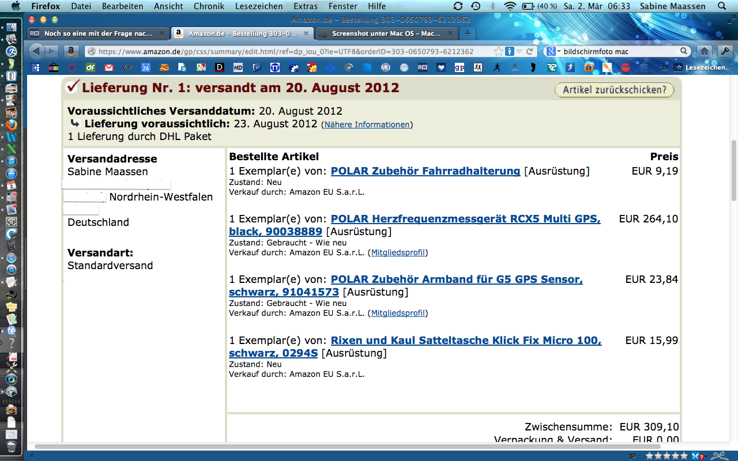
Task: Expand the bookmarks overflow chevron
Action: [x=664, y=67]
